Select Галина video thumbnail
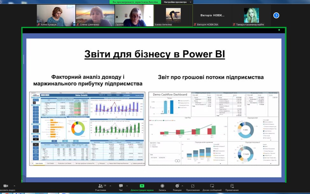Screen dimensions: 310x194 (x=134, y=15)
